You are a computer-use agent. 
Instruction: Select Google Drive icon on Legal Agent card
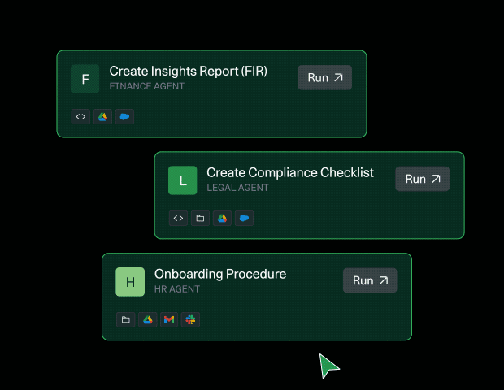[222, 218]
